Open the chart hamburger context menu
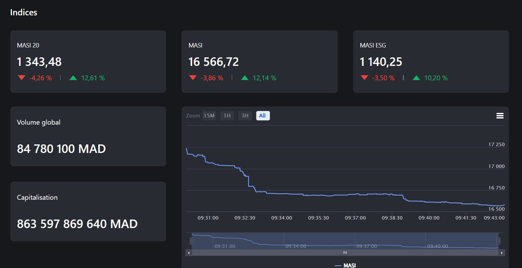Image resolution: width=522 pixels, height=268 pixels. pos(500,116)
